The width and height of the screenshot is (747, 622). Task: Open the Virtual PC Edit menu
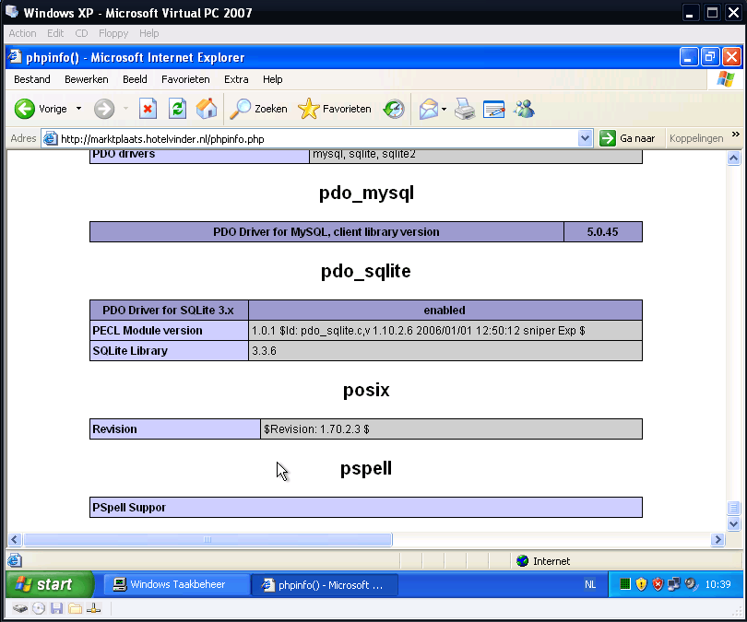(55, 33)
